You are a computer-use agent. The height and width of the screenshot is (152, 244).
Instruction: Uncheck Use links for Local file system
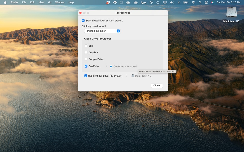(86, 76)
